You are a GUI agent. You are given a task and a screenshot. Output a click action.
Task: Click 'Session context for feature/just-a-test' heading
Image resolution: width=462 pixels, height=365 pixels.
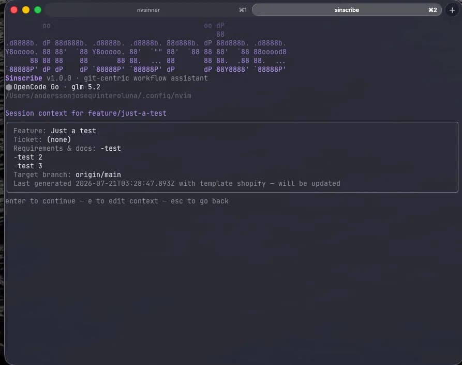pos(86,113)
